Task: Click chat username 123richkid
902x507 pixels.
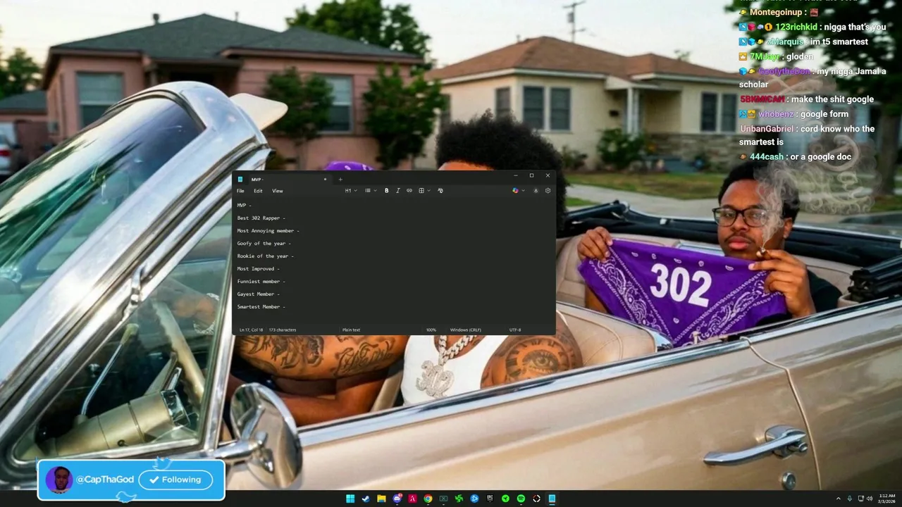Action: coord(796,27)
